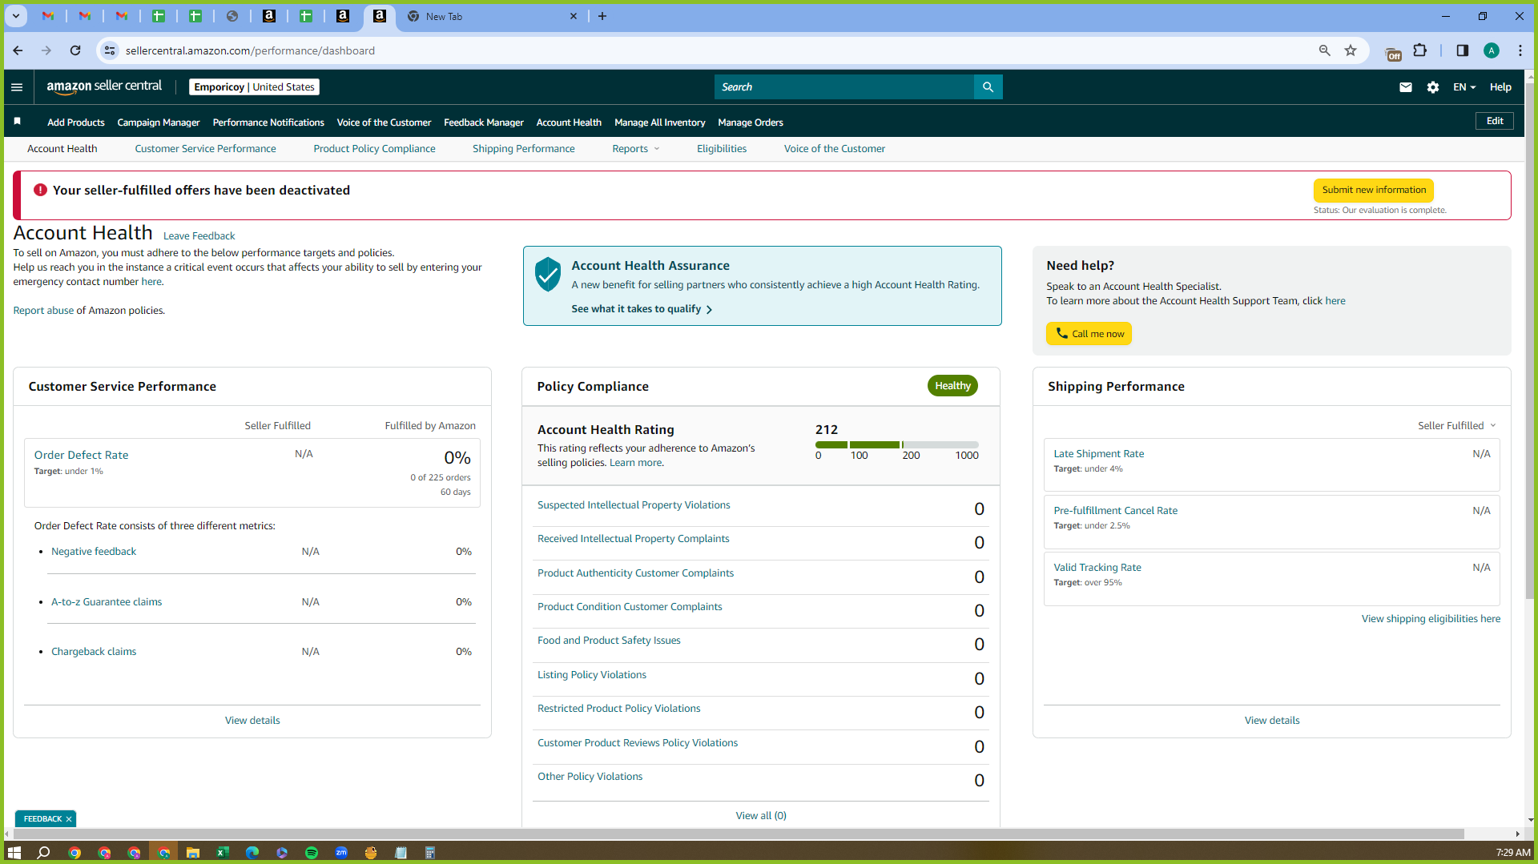Open Manage Orders menu item
The height and width of the screenshot is (864, 1538).
coord(751,123)
